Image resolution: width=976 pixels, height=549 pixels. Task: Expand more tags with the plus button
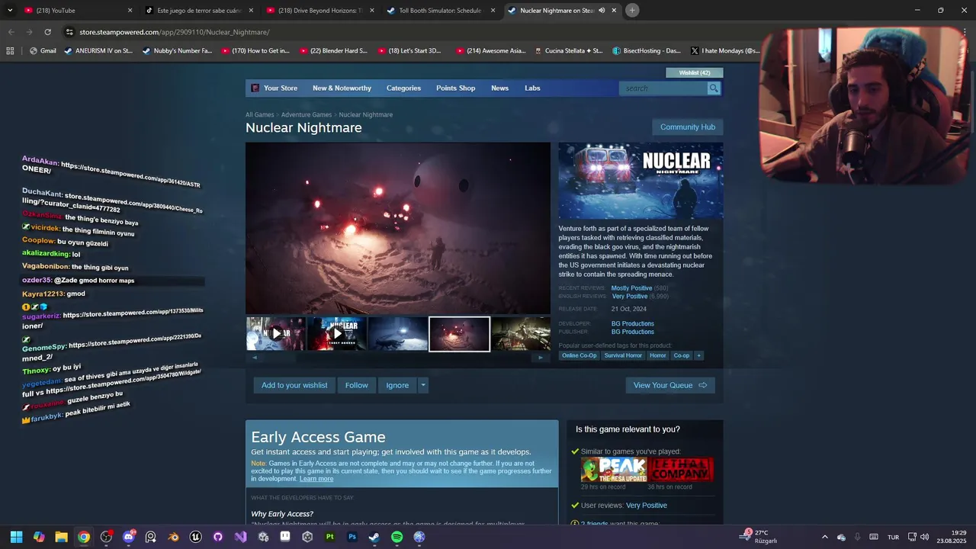point(698,355)
